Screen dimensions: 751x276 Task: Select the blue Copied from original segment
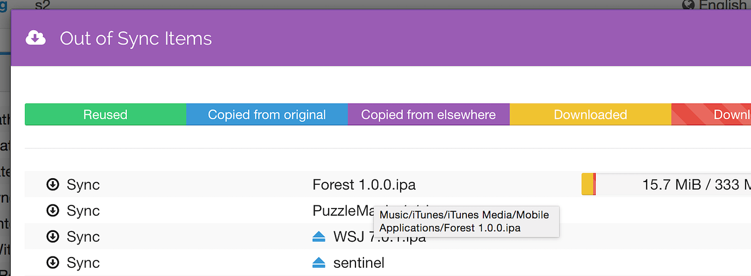267,115
